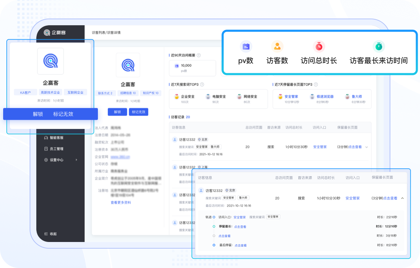
Task: Click 点击查看 beside (3分钟) in main list
Action: (355, 147)
